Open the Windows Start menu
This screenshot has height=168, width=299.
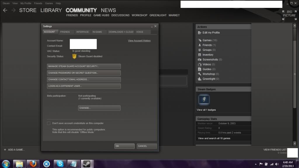point(6,164)
